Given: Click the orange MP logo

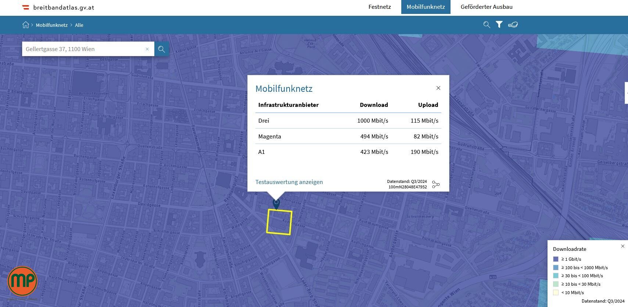Looking at the screenshot, I should (22, 281).
